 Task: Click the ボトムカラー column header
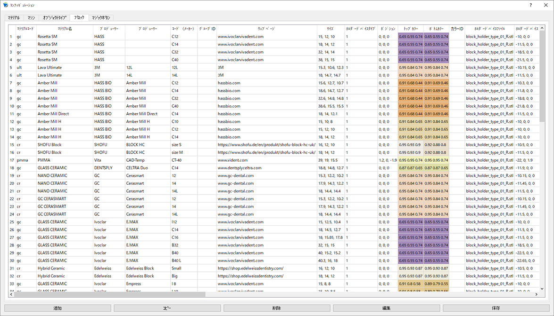click(x=436, y=29)
